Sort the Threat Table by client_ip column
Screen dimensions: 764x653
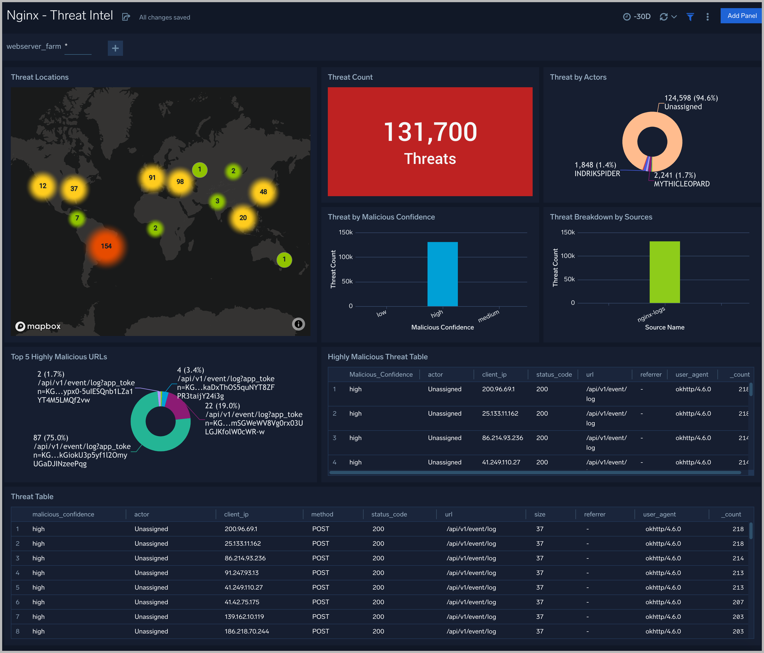[236, 514]
